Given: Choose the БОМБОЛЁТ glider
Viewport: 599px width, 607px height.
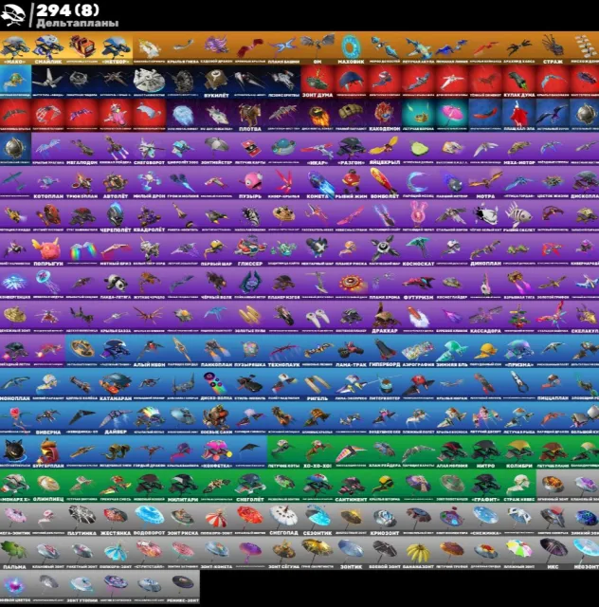Looking at the screenshot, I should point(385,183).
